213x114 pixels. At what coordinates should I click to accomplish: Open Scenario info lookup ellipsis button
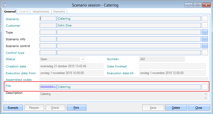tap(205, 39)
